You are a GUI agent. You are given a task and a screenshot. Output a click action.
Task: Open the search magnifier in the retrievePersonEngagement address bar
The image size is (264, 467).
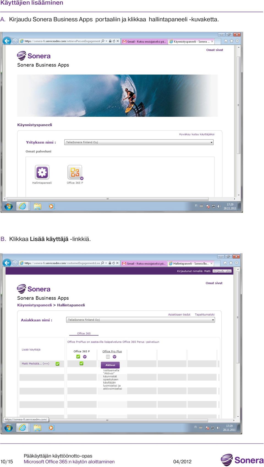103,41
